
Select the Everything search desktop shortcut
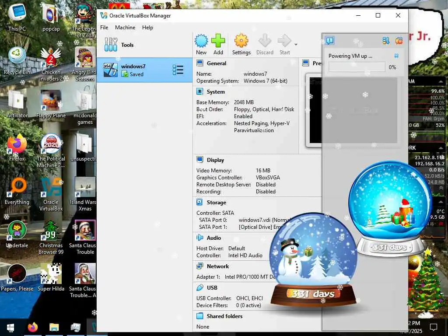tap(17, 191)
